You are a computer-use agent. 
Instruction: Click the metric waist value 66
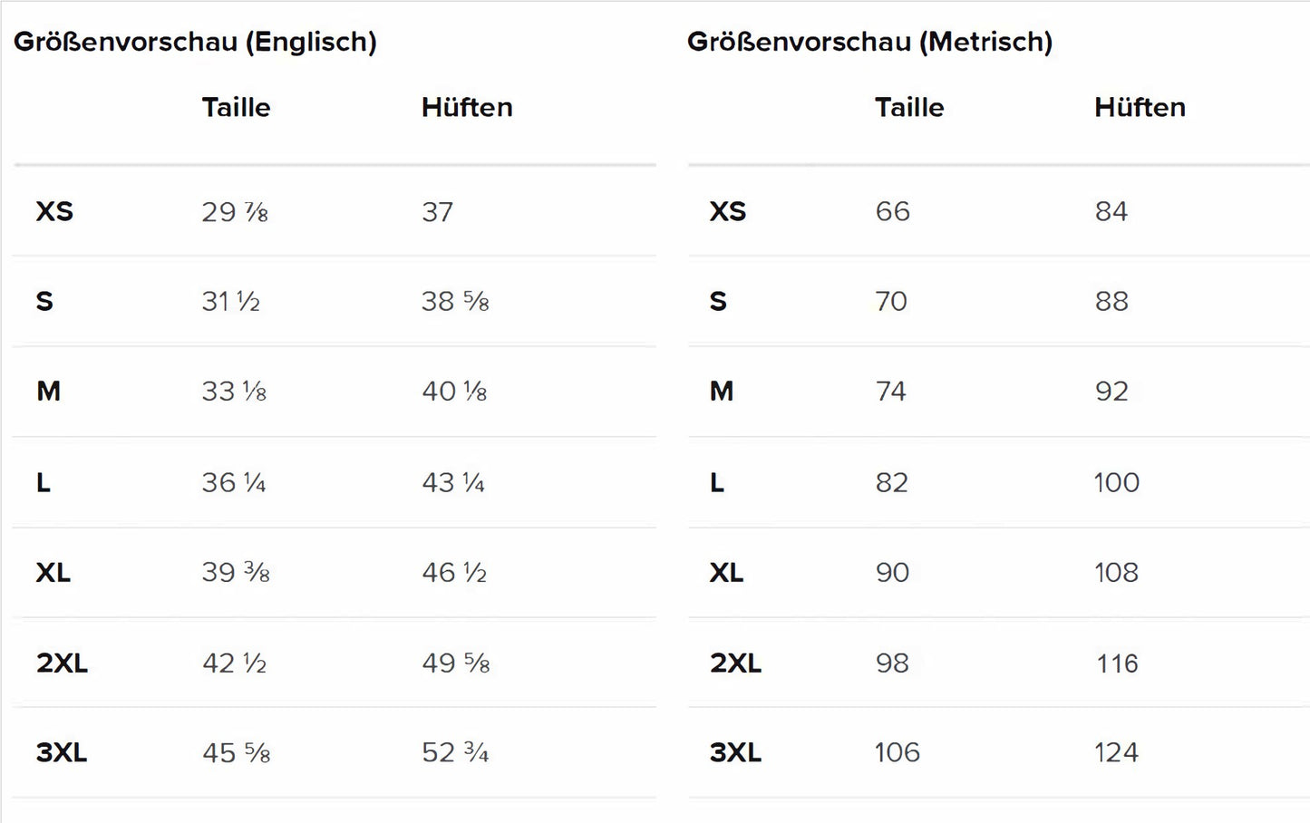[893, 211]
